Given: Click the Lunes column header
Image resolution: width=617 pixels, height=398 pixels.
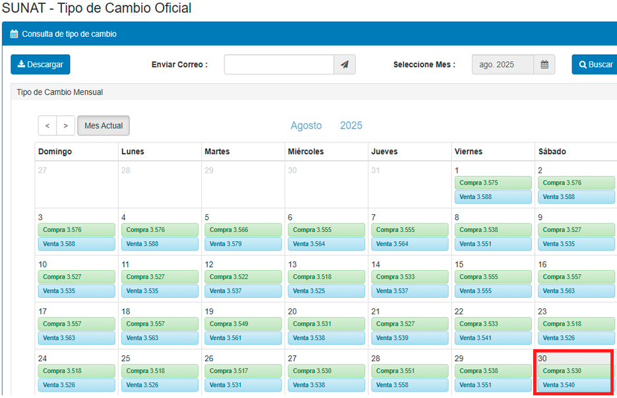Looking at the screenshot, I should pos(133,152).
